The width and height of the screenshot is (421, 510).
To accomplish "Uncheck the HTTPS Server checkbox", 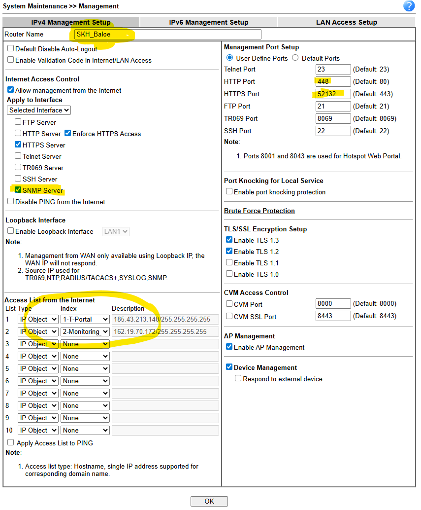I will point(18,145).
